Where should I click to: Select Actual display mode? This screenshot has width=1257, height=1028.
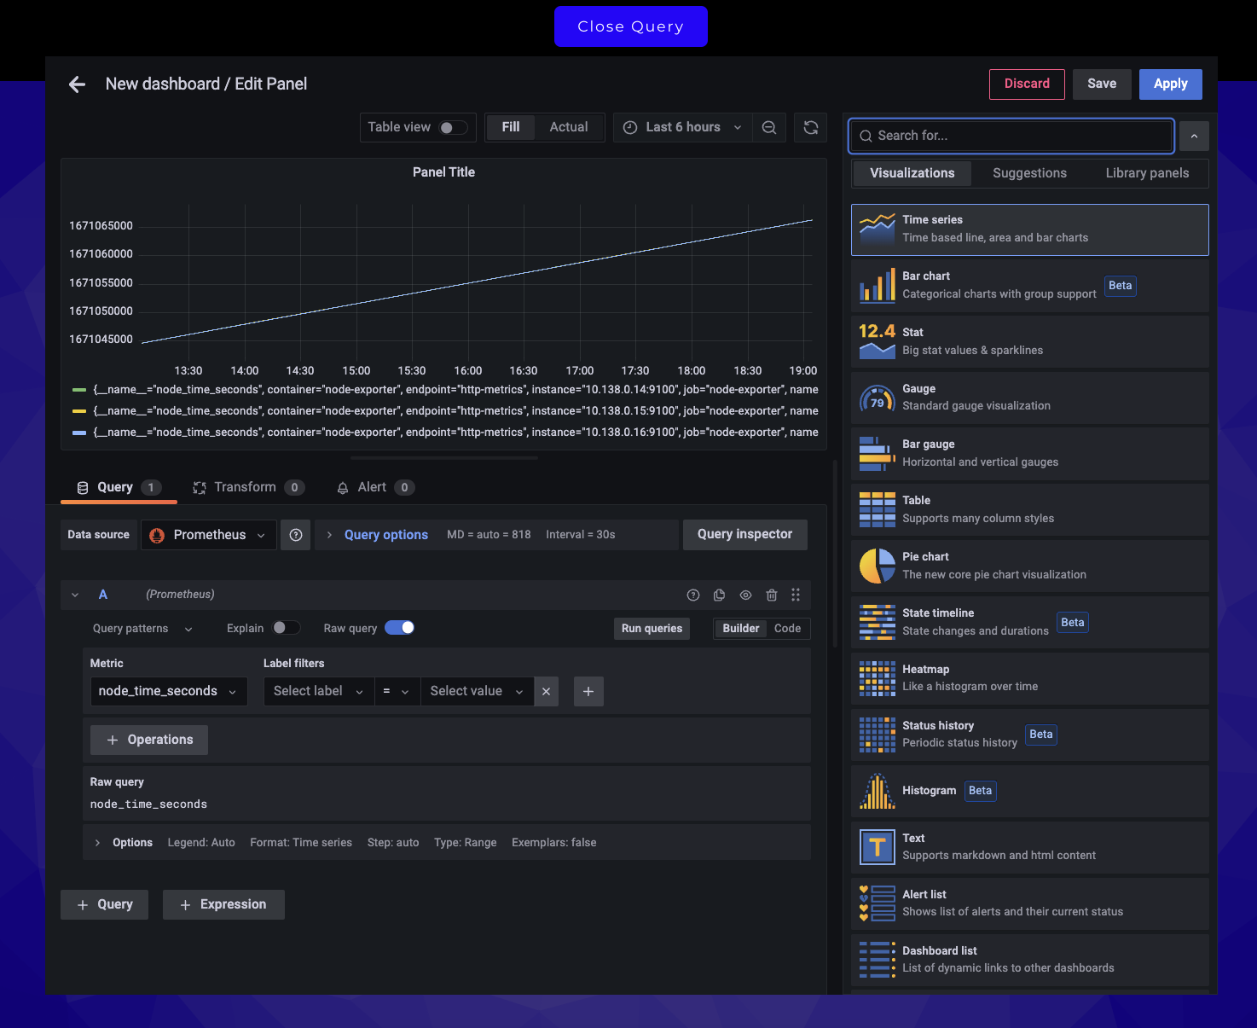(569, 127)
